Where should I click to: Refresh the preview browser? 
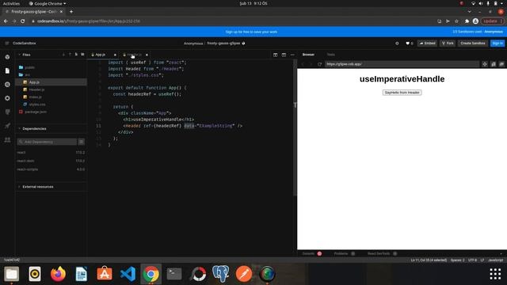[x=319, y=64]
